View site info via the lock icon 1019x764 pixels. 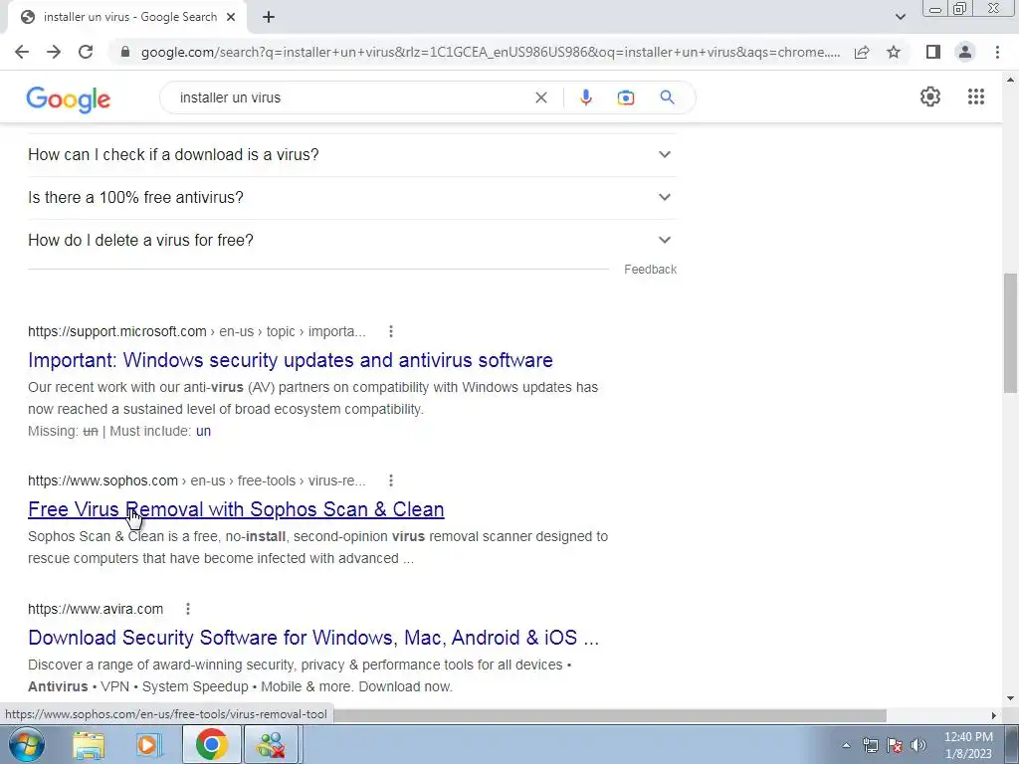click(125, 52)
